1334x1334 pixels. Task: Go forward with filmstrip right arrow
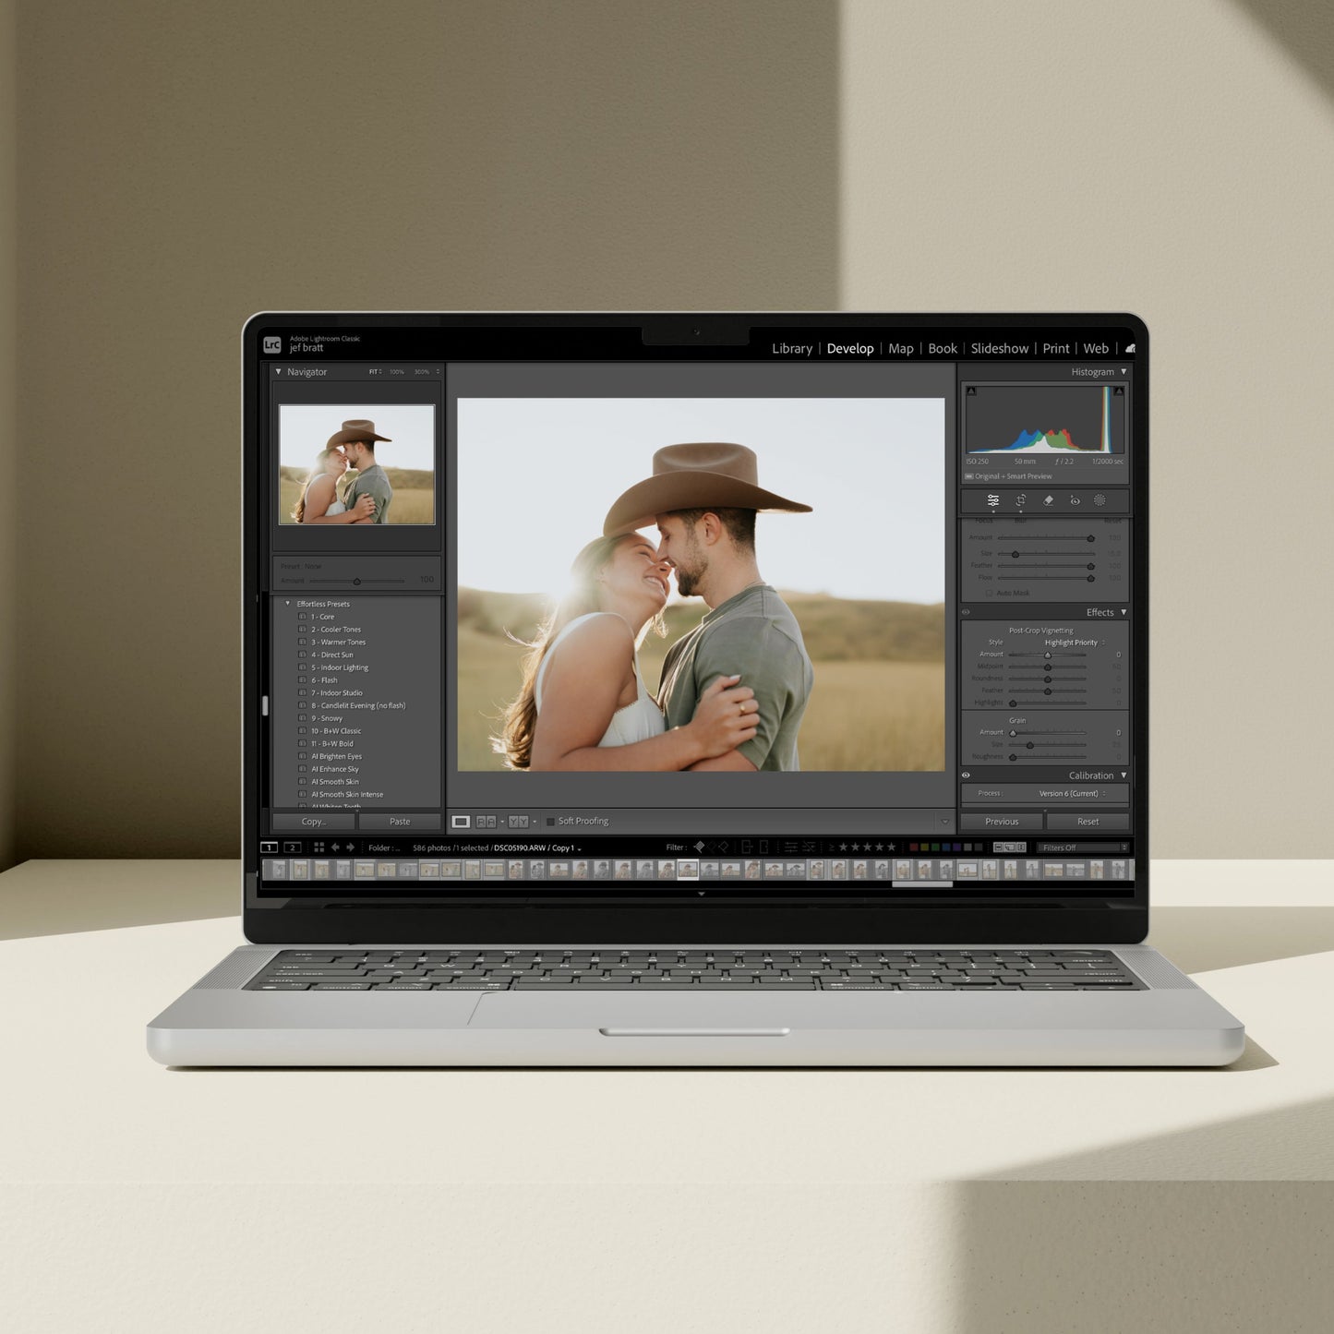tap(350, 847)
